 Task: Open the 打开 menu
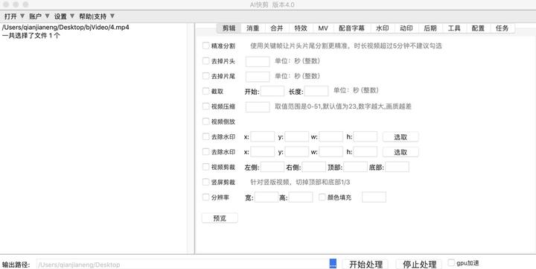(x=14, y=16)
